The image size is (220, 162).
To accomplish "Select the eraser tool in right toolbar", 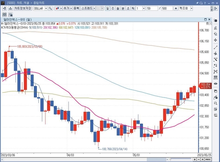I will 216,34.
